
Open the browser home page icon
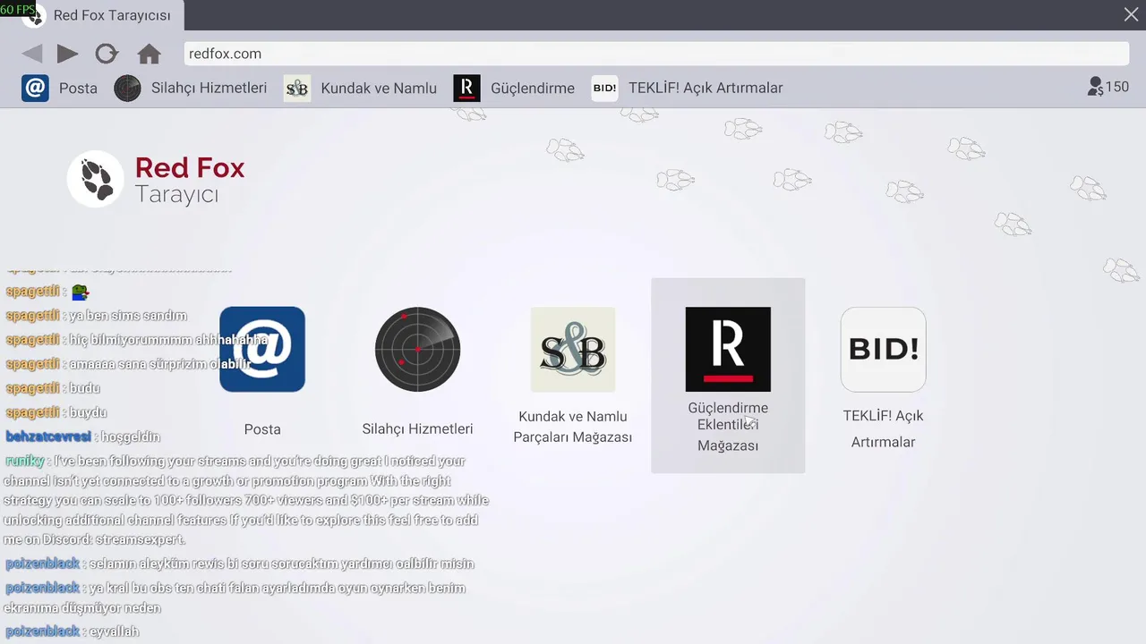pos(149,54)
